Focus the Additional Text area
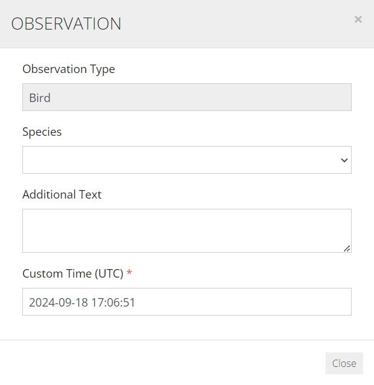Screen dimensions: 374x385 tap(187, 231)
